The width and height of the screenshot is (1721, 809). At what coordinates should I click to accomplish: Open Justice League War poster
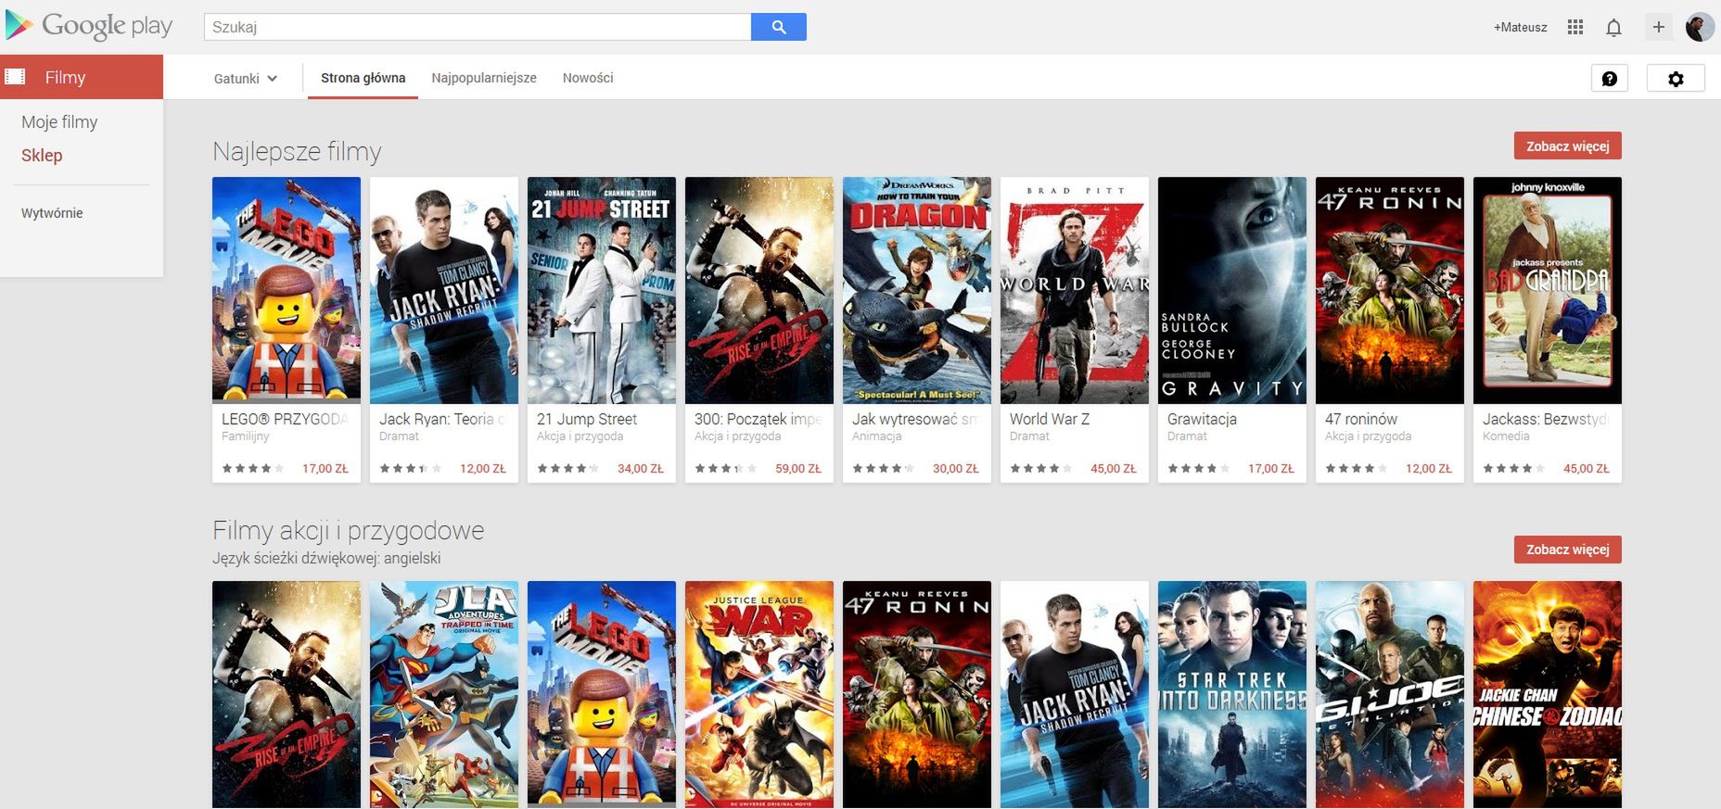click(x=759, y=694)
